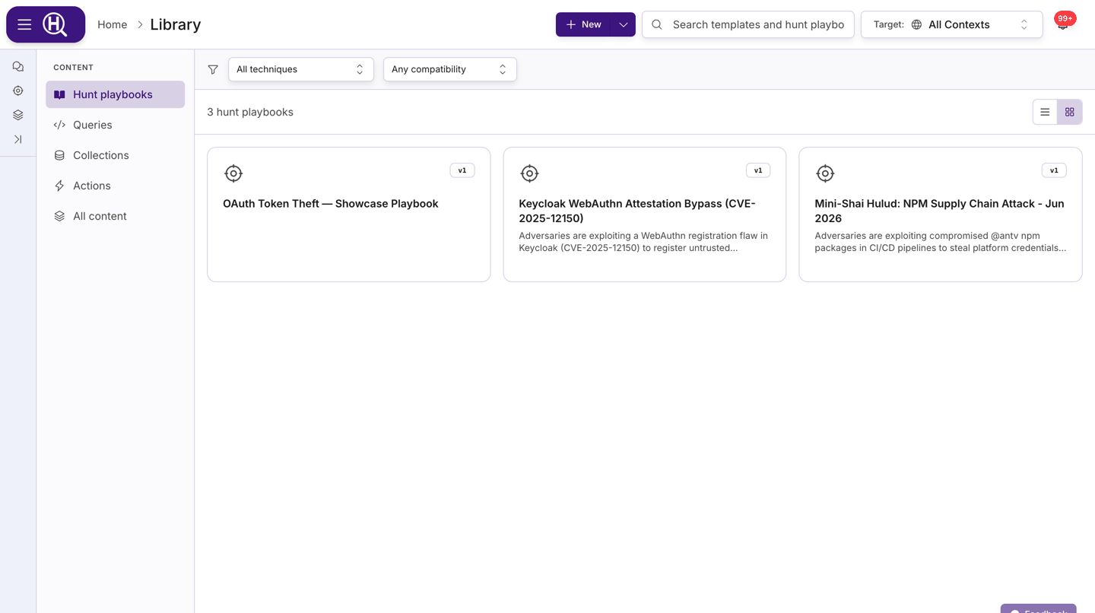Click the Library breadcrumb title

pyautogui.click(x=176, y=24)
